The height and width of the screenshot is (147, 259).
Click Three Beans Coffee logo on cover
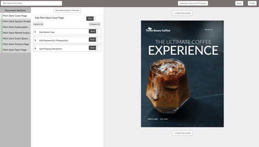click(x=158, y=30)
